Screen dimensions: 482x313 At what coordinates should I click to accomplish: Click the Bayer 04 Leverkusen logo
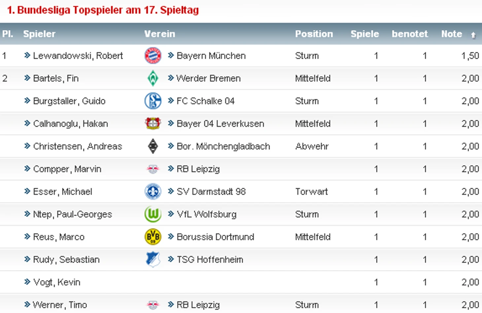(153, 123)
